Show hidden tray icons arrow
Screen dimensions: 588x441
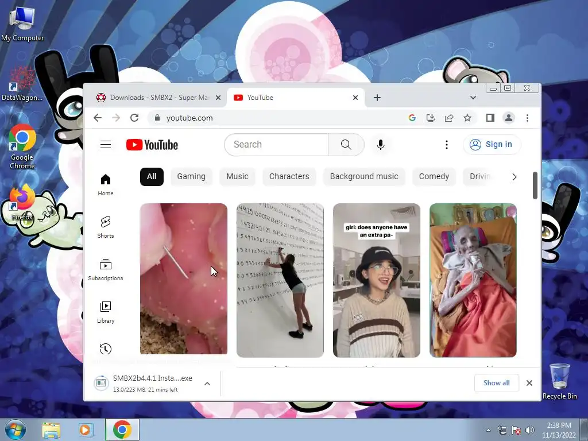(488, 431)
